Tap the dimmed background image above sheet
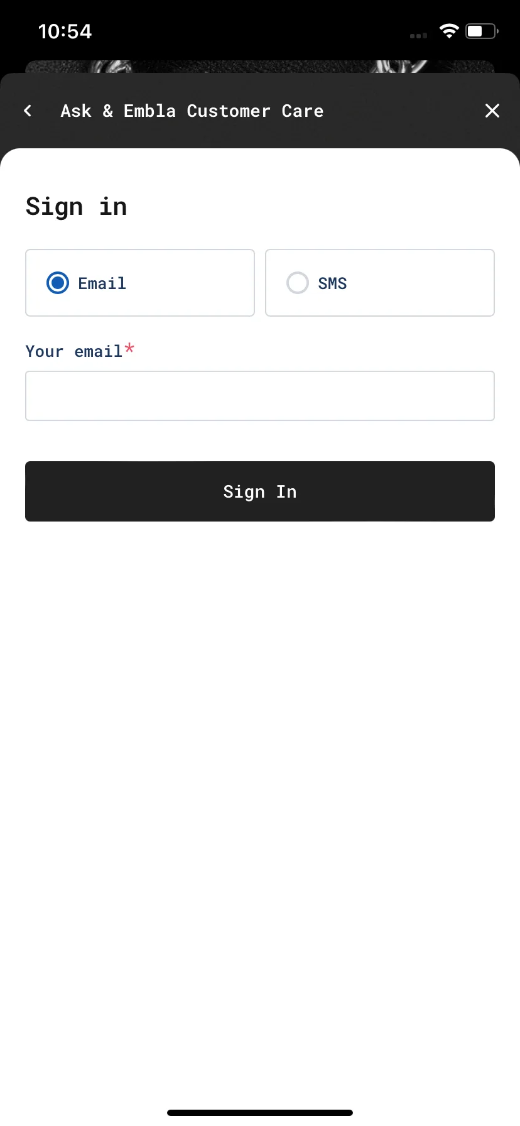The image size is (520, 1126). [x=260, y=67]
